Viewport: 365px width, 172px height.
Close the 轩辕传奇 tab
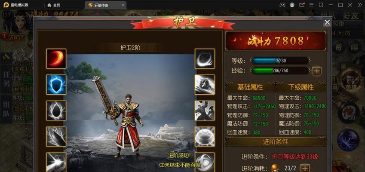(x=123, y=5)
